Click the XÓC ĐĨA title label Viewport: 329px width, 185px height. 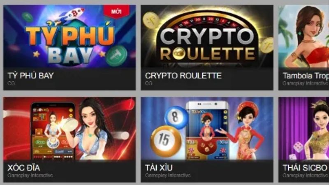pyautogui.click(x=24, y=168)
